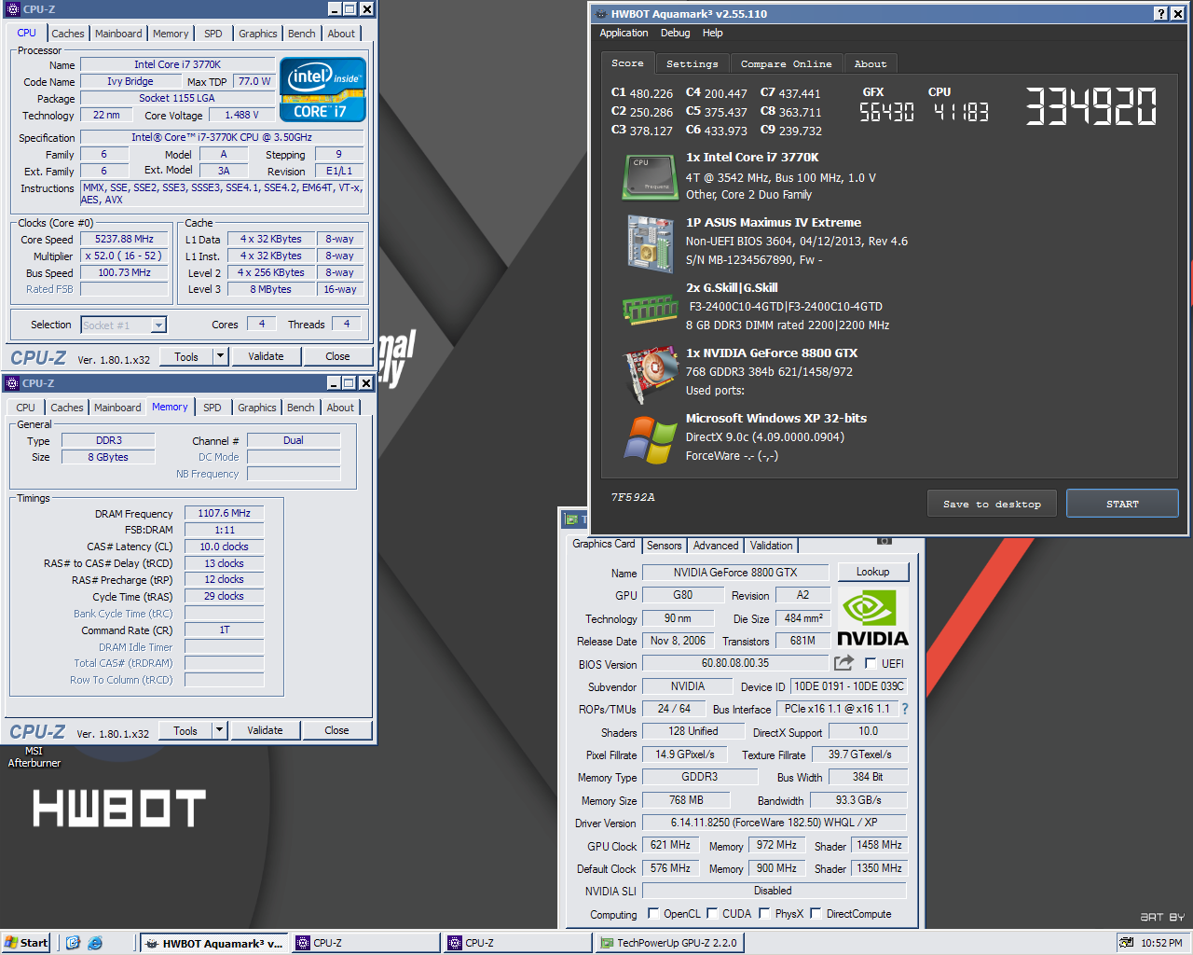Click the Windows XP logo in Aquamark
The image size is (1193, 955).
pos(651,439)
